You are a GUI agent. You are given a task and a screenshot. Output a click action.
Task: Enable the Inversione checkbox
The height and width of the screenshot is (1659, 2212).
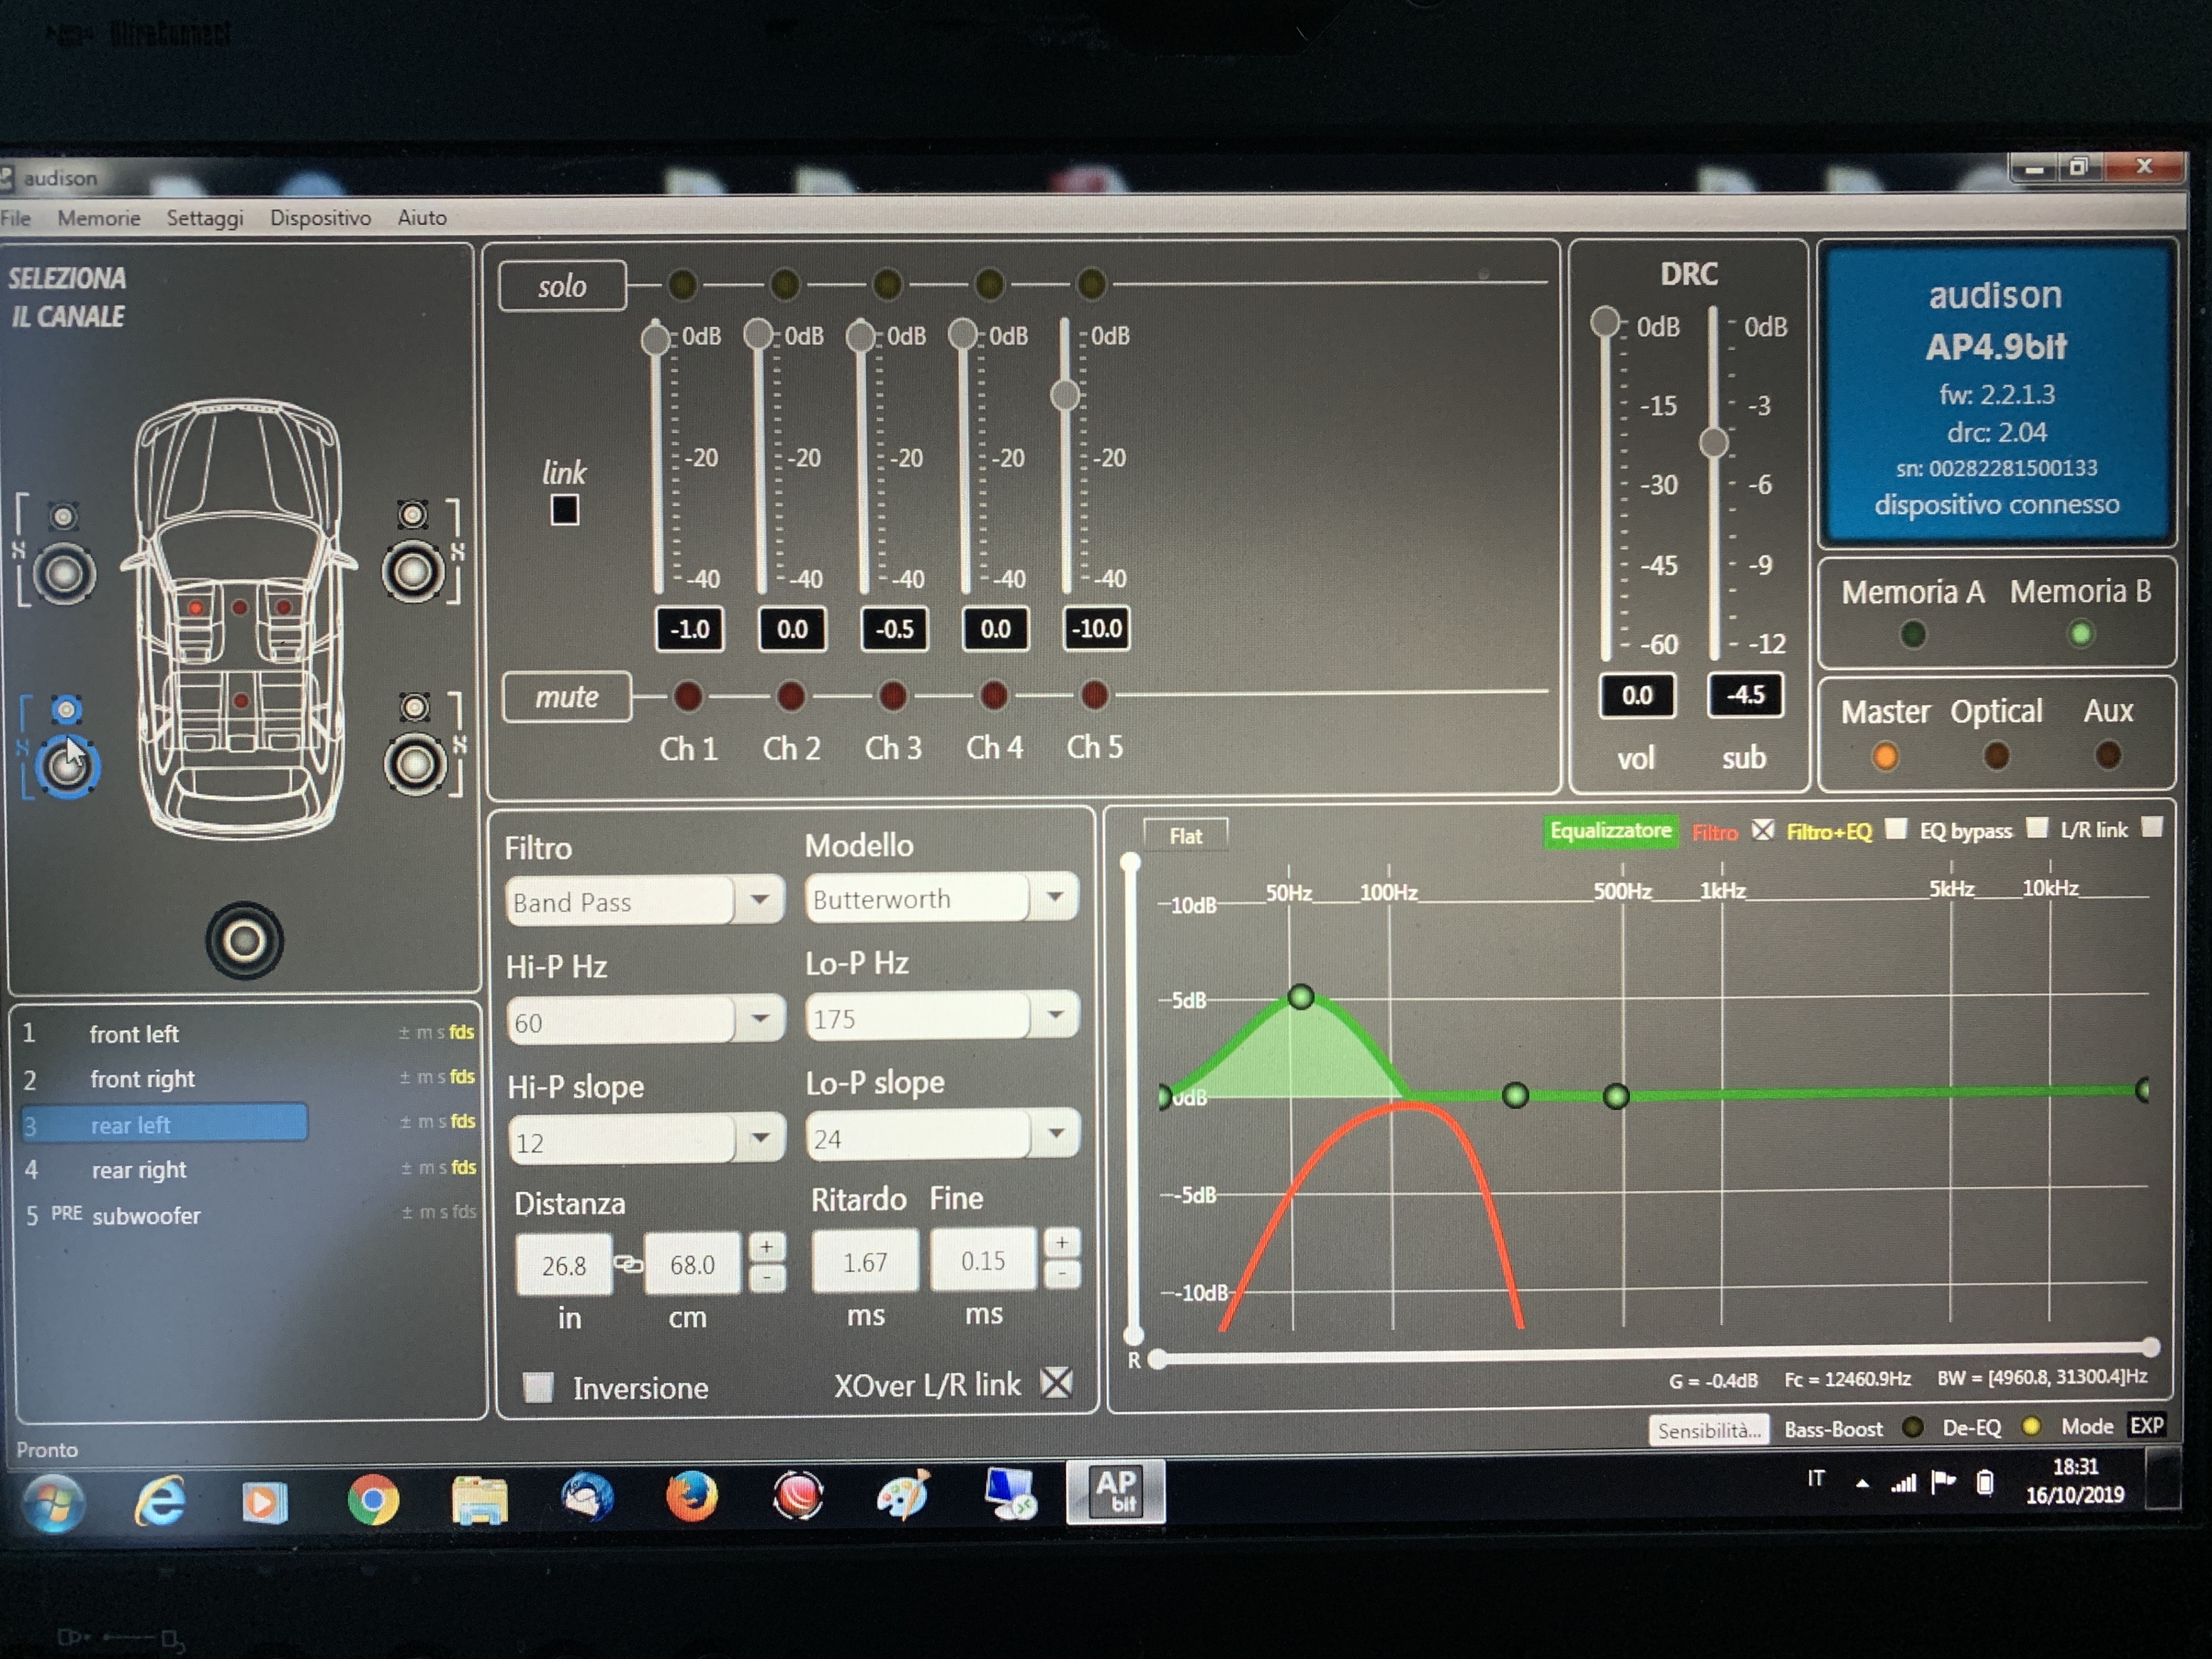[x=538, y=1387]
